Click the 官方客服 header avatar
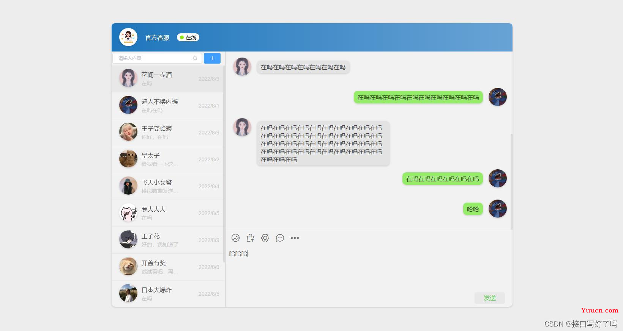The image size is (623, 331). [128, 37]
